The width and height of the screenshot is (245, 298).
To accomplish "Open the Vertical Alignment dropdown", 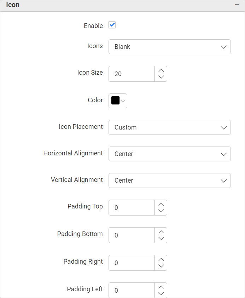I will pos(170,180).
